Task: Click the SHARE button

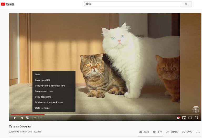Action: pos(172,132)
